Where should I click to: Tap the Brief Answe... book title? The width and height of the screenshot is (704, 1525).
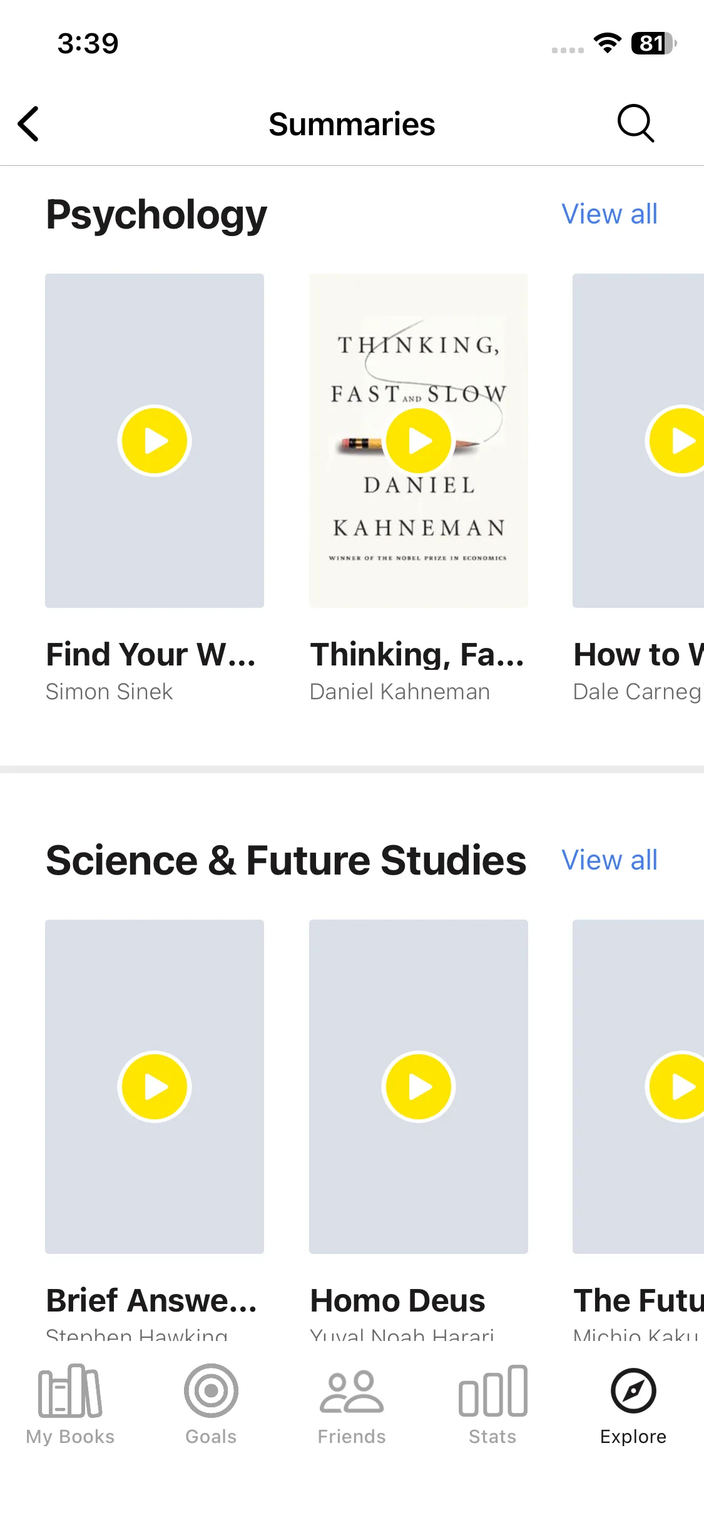pyautogui.click(x=151, y=1301)
